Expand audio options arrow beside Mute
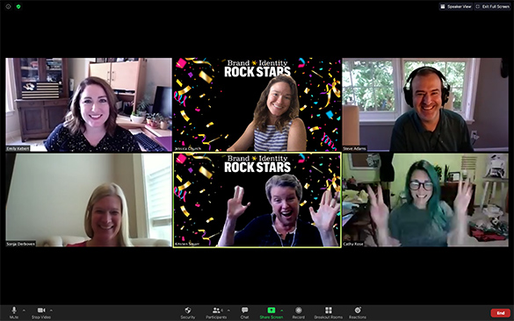 tap(24, 310)
